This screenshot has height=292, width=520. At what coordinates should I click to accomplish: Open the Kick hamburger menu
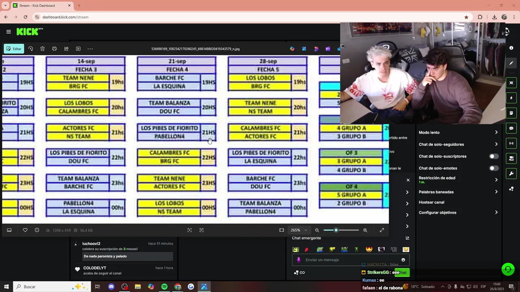pyautogui.click(x=9, y=32)
